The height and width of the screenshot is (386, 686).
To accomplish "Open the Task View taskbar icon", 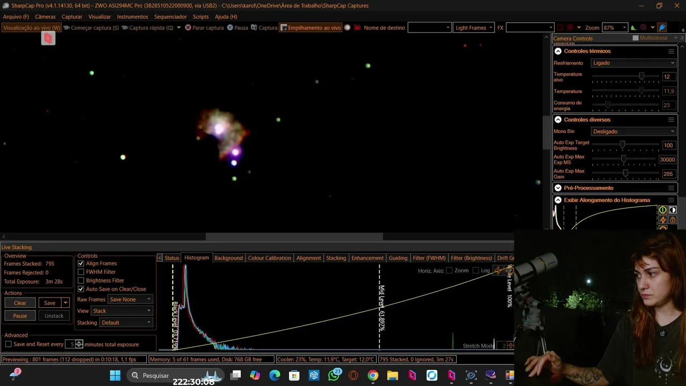I will point(235,375).
